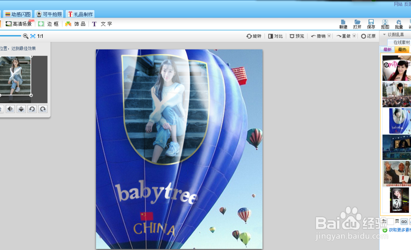411x250 pixels.
Task: Choose the night billboard template thumbnail
Action: click(397, 147)
